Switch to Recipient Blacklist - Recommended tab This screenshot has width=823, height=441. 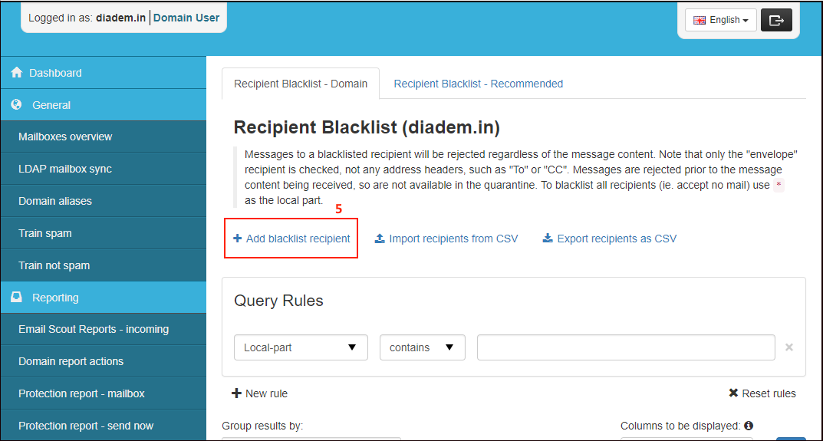pyautogui.click(x=478, y=84)
